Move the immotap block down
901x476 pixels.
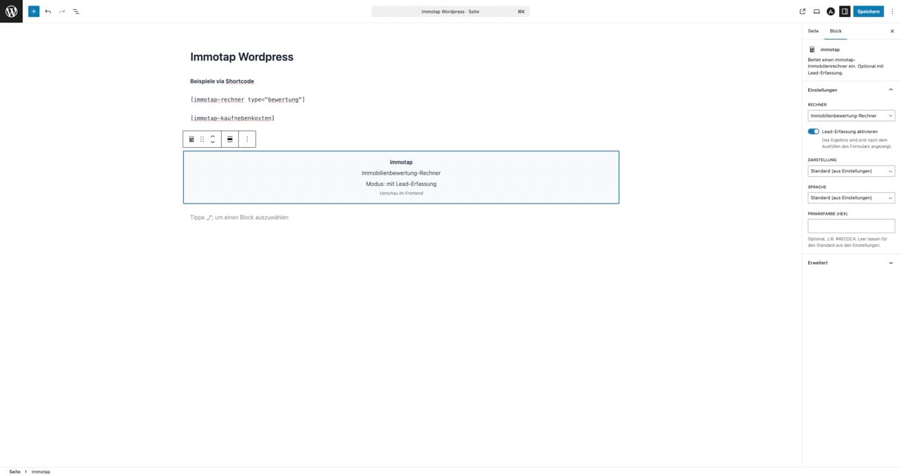213,143
